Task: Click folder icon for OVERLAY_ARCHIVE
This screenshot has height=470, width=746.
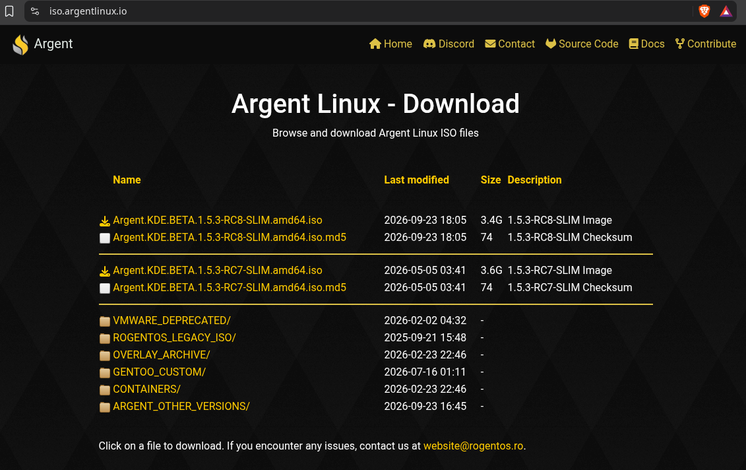Action: [x=105, y=355]
